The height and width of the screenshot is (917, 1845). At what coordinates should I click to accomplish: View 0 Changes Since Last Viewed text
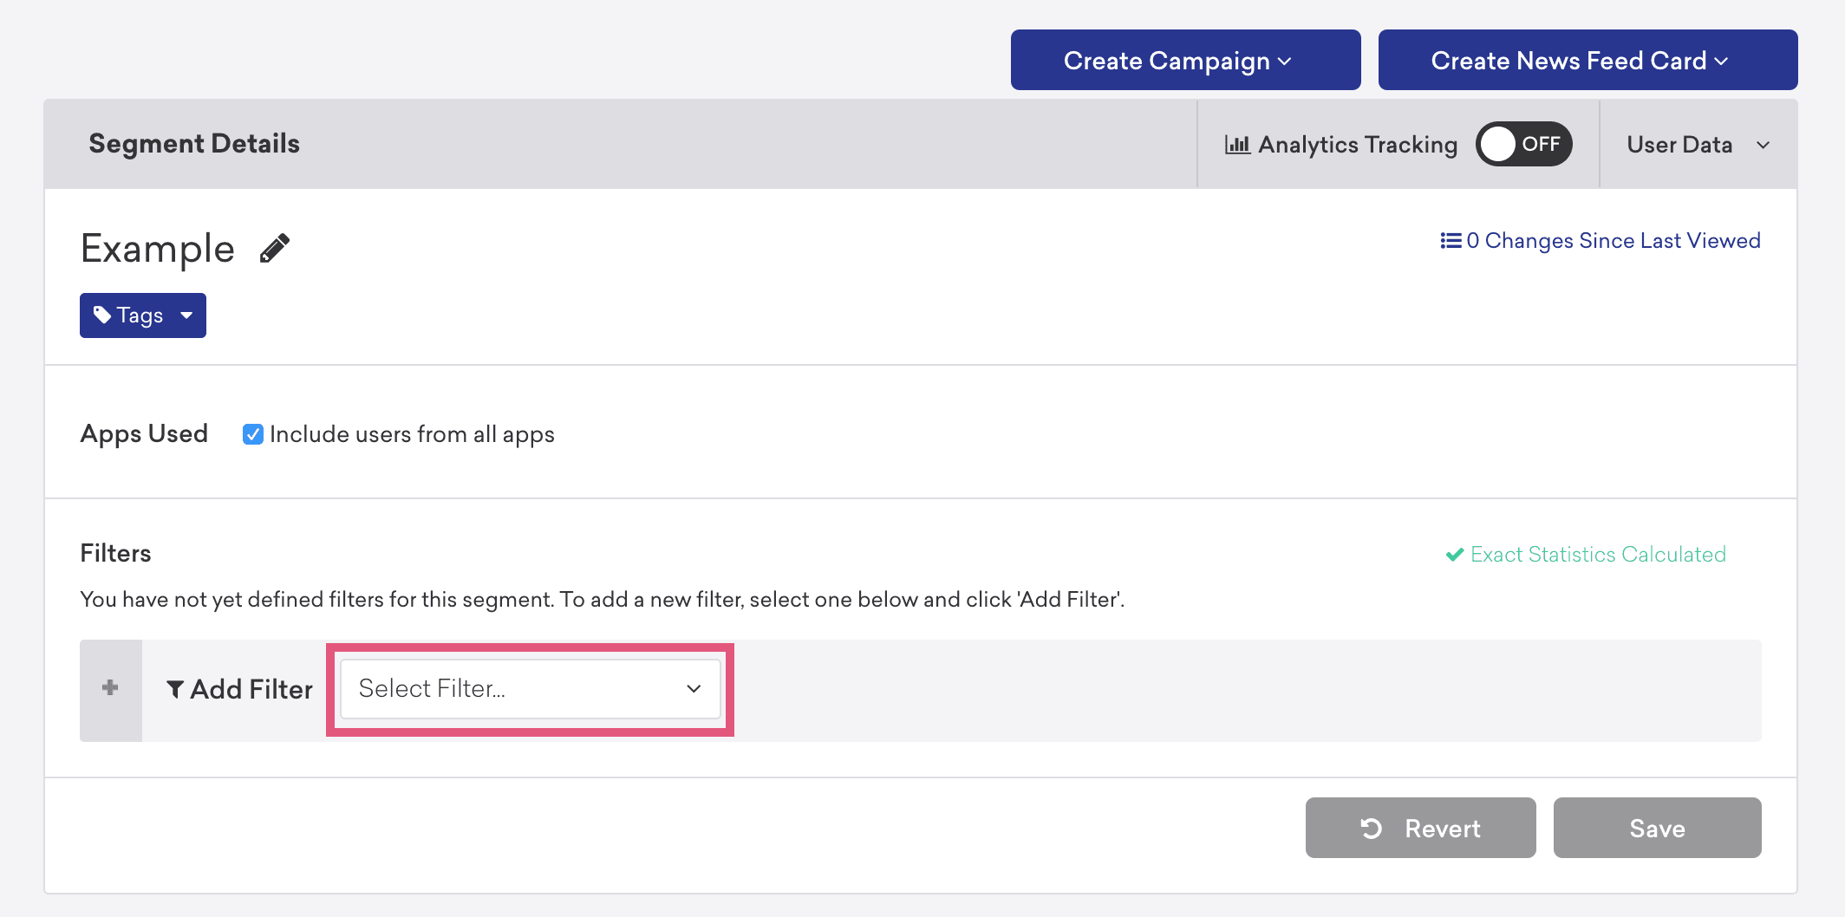pyautogui.click(x=1613, y=241)
